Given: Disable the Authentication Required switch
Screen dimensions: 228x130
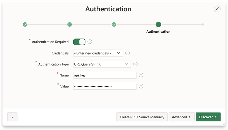Looking at the screenshot, I should coord(79,42).
